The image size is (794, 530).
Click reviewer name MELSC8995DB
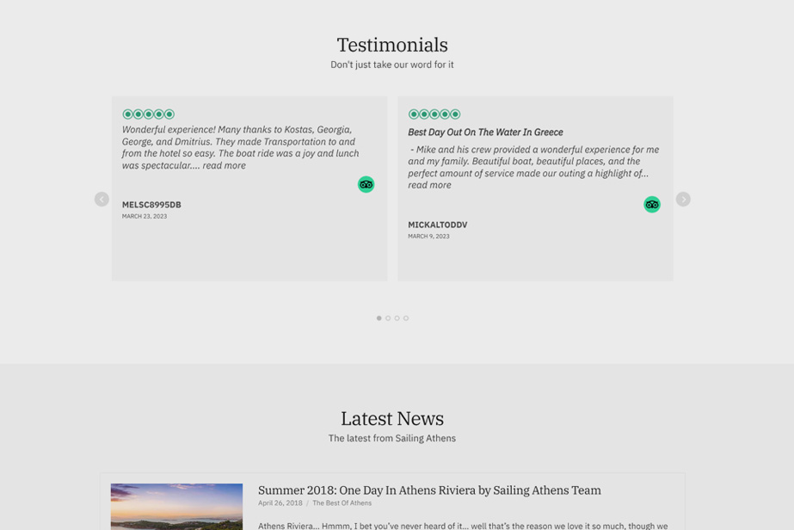[x=151, y=205]
